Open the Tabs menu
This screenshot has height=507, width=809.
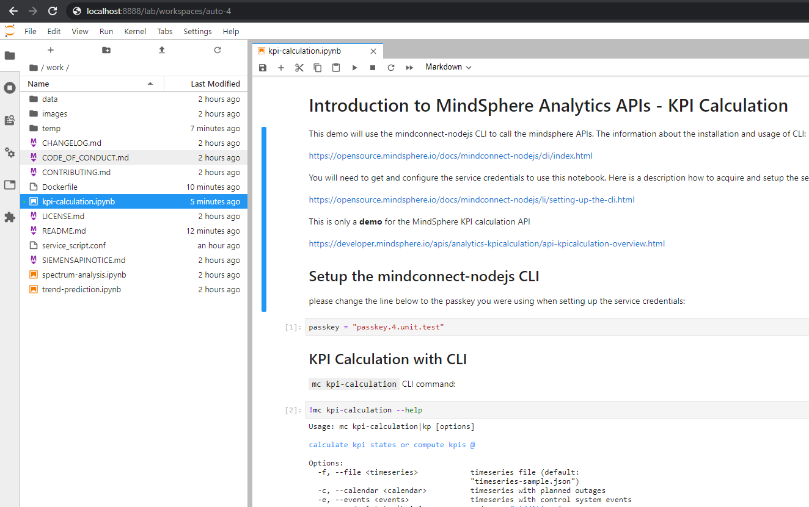point(165,31)
